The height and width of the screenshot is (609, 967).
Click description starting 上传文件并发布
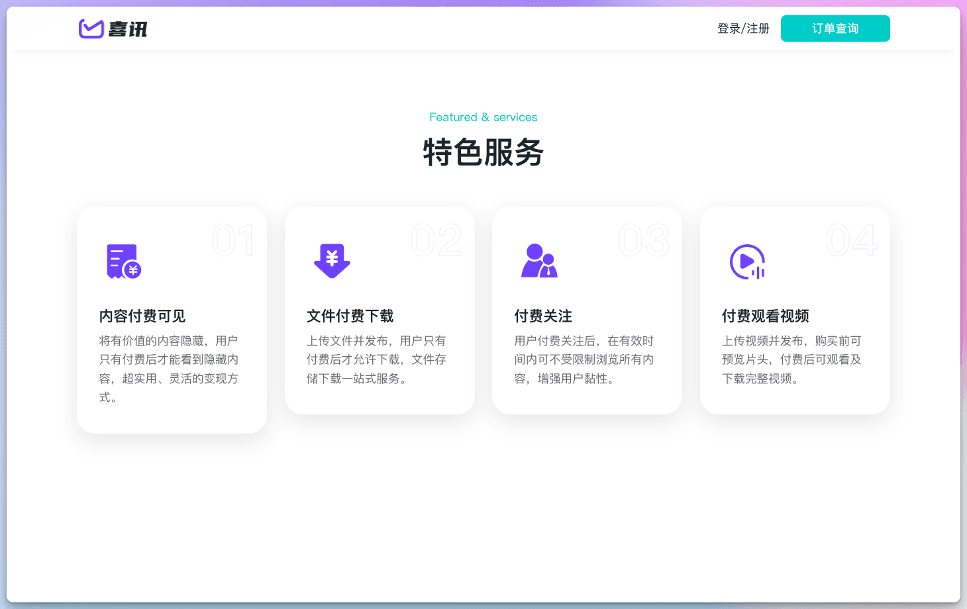(x=376, y=359)
